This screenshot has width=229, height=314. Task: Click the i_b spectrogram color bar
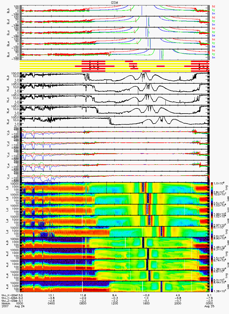(x=212, y=188)
